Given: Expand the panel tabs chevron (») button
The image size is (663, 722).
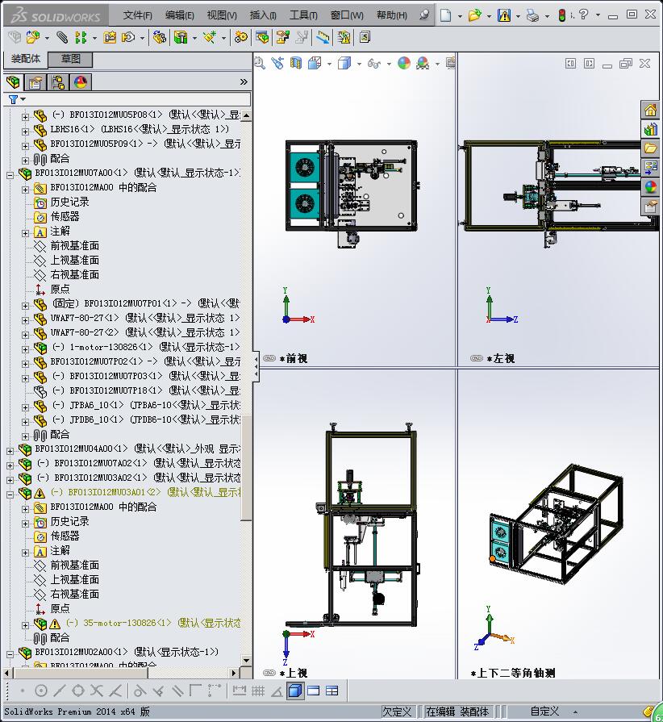Looking at the screenshot, I should point(244,82).
